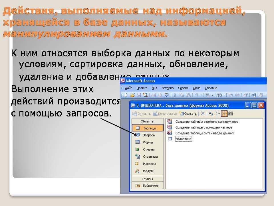Open the Избранное group

pyautogui.click(x=150, y=185)
